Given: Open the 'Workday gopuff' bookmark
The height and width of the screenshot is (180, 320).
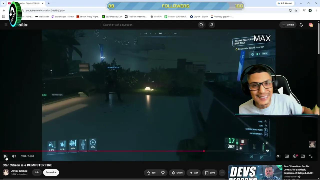Looking at the screenshot, I should pyautogui.click(x=222, y=17).
